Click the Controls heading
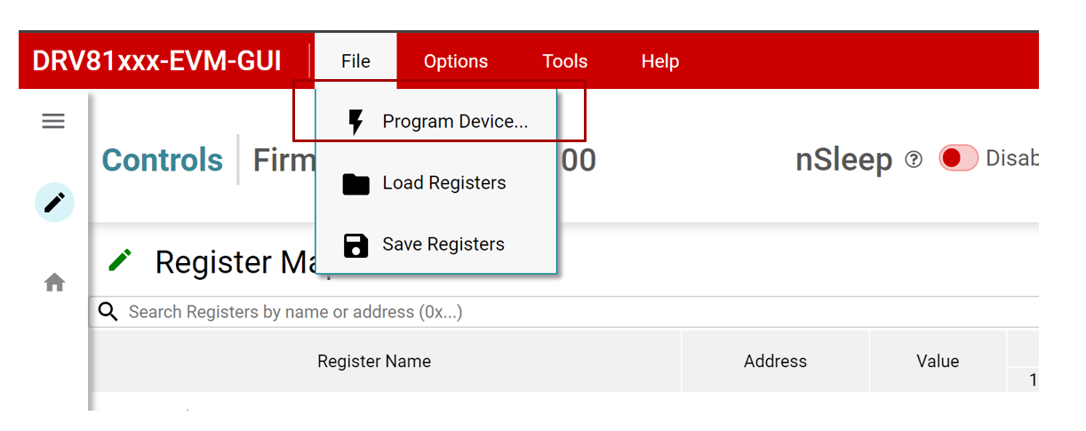The width and height of the screenshot is (1086, 431). click(x=163, y=160)
